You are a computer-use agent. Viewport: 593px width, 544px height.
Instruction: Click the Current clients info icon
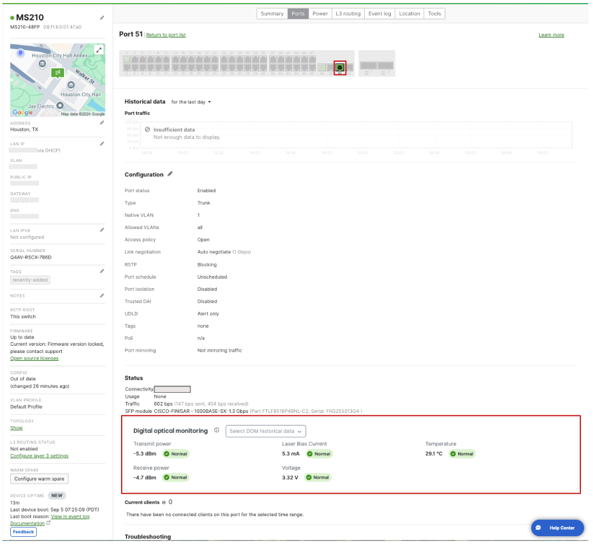tap(163, 502)
